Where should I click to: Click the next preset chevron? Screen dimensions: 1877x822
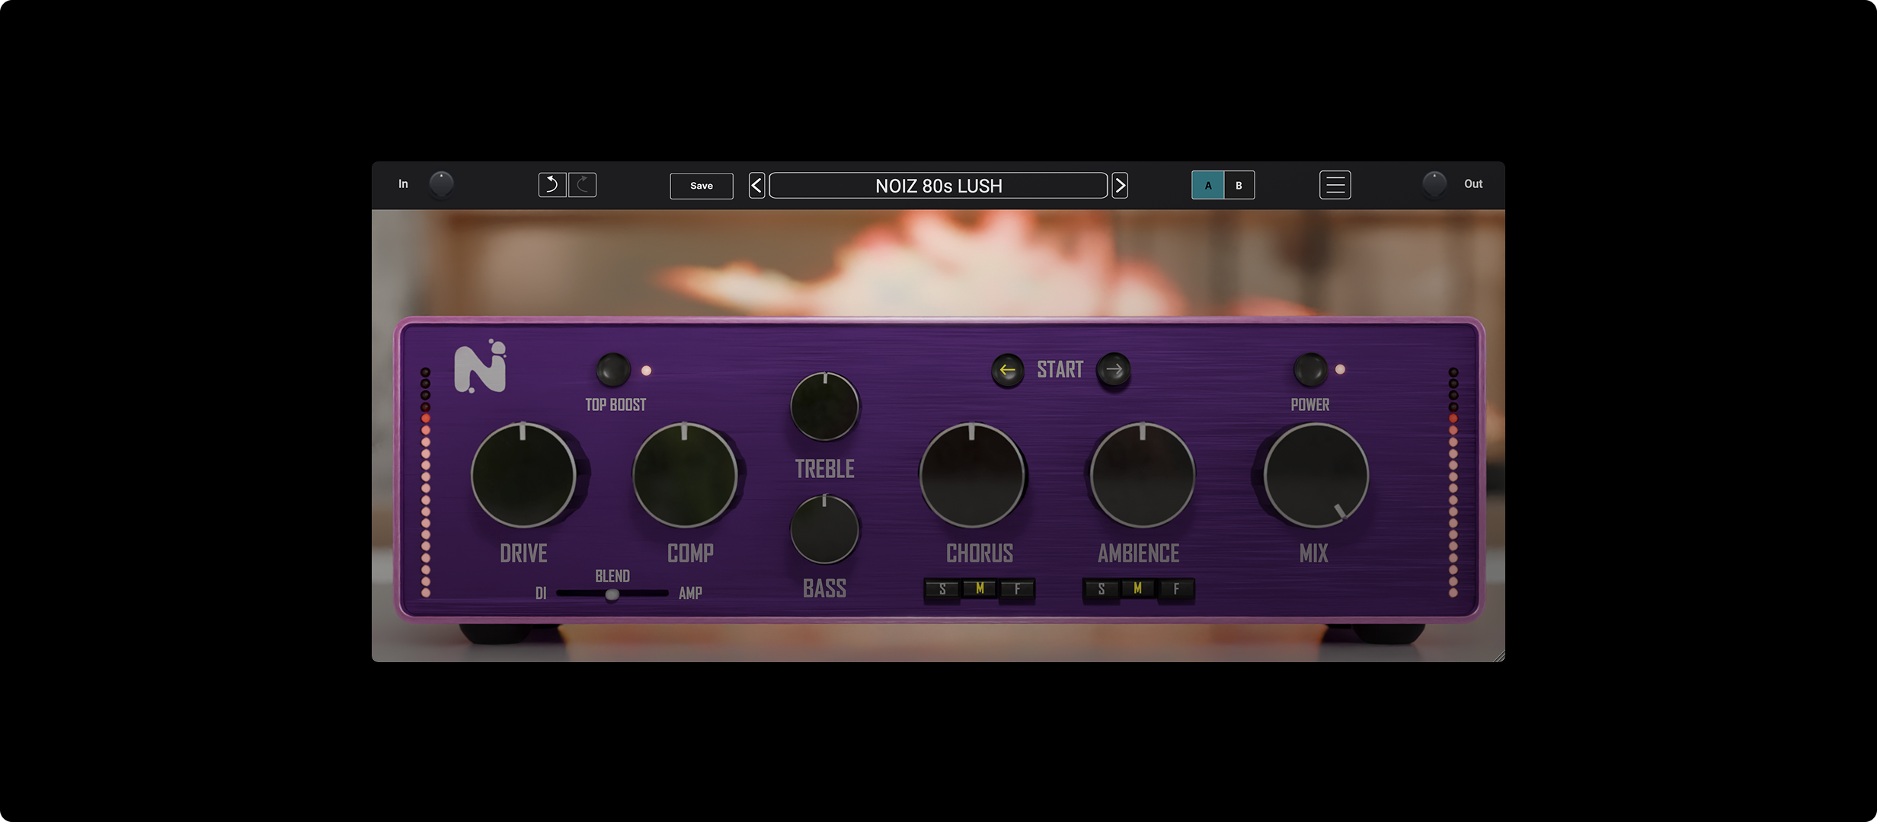point(1119,185)
